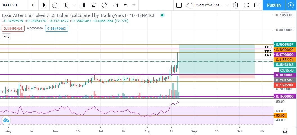
Task: Expand the collapsed indicators legend showing 3
Action: tap(6, 36)
